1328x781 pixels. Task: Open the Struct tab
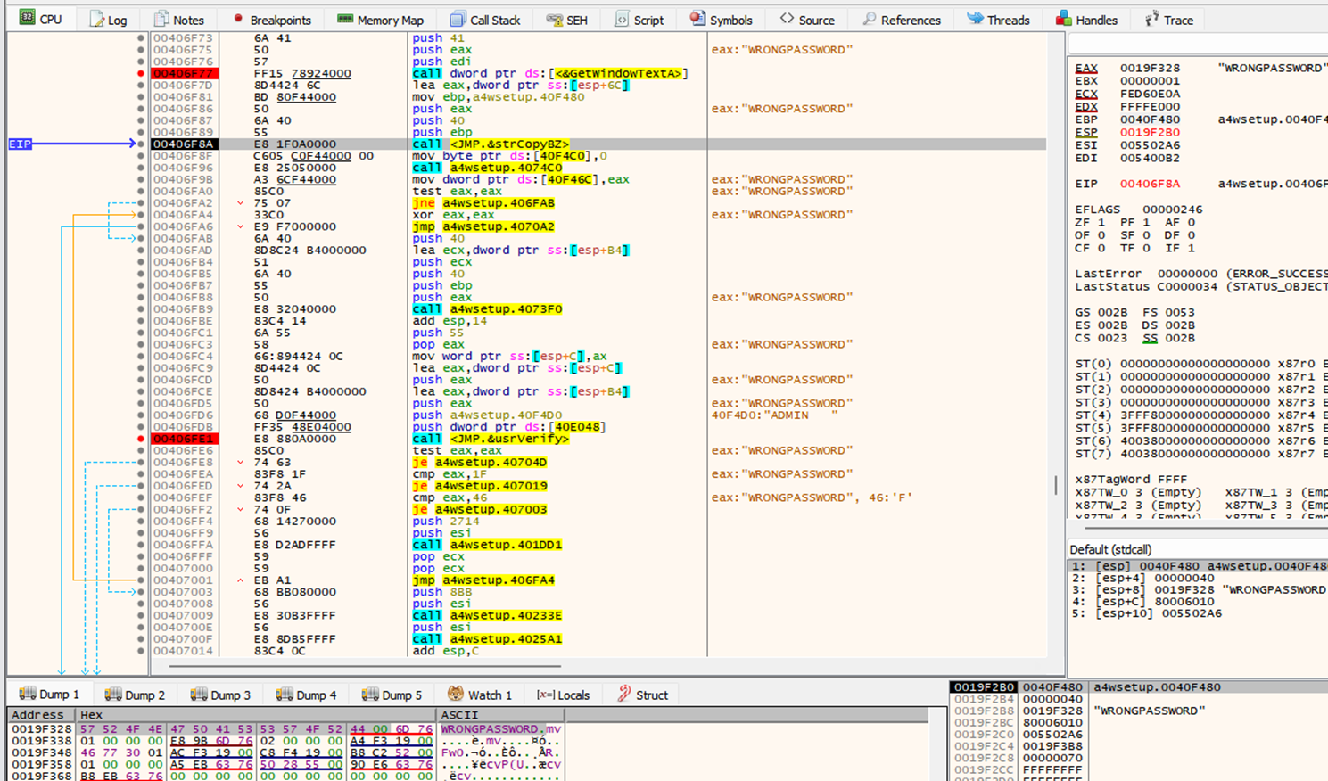coord(642,695)
